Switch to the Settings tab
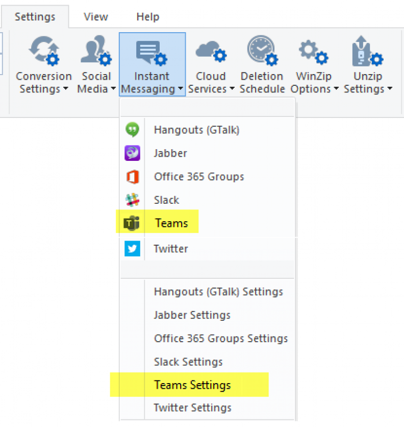The height and width of the screenshot is (427, 404). tap(35, 17)
